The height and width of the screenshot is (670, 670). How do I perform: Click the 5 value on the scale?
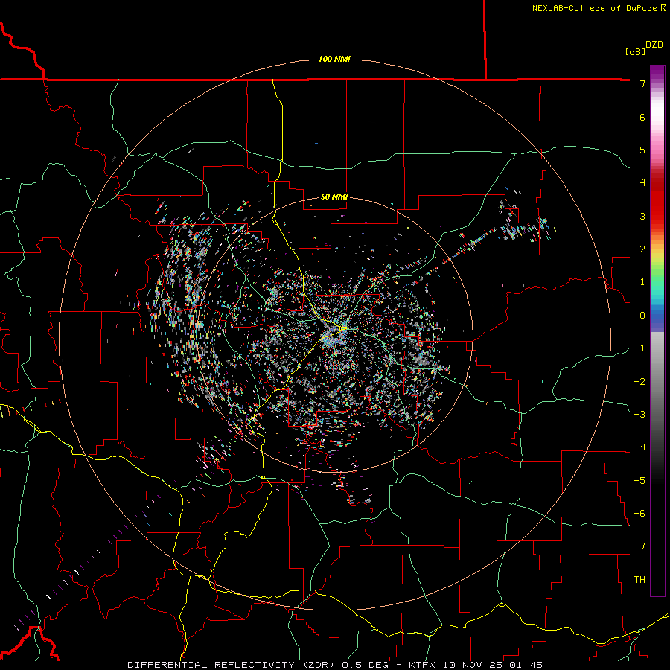[x=642, y=150]
